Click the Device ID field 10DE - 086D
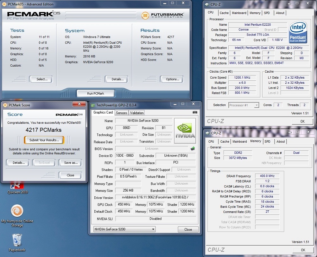317x257 pixels. click(125, 155)
